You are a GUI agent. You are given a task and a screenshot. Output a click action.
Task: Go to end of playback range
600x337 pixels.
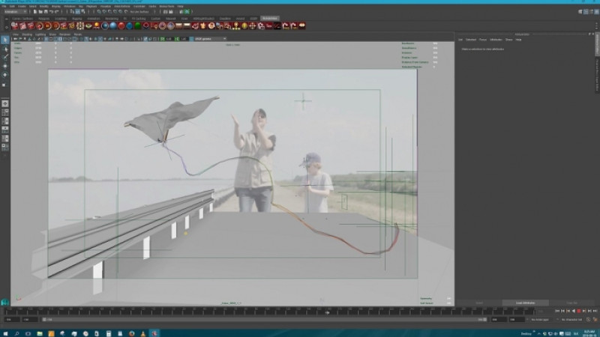click(x=595, y=312)
